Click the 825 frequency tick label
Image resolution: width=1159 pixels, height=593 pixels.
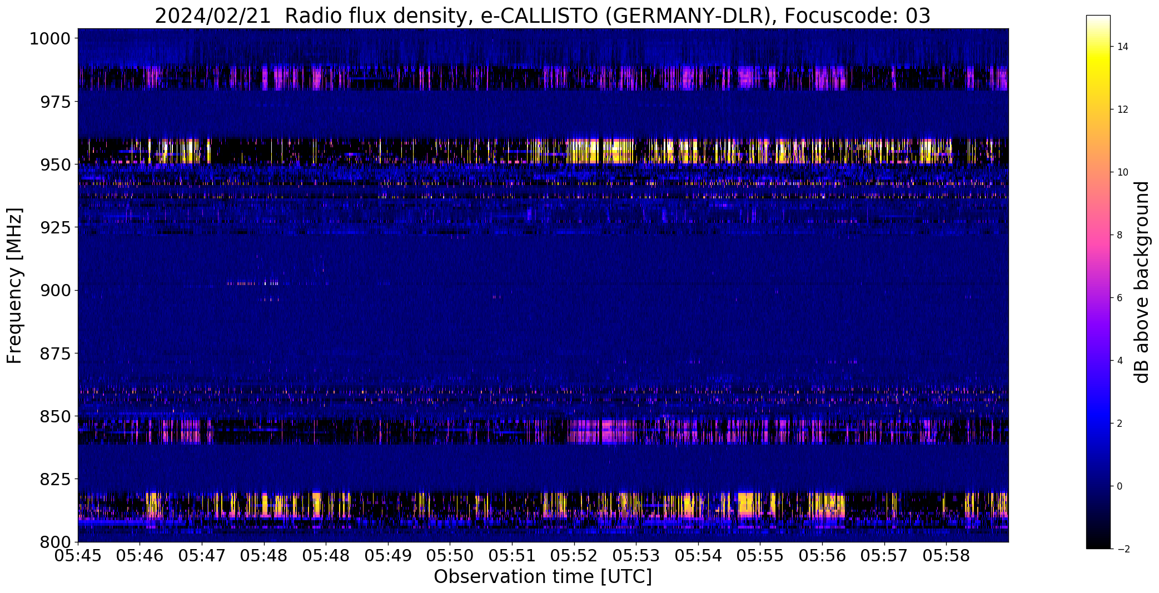pos(56,479)
